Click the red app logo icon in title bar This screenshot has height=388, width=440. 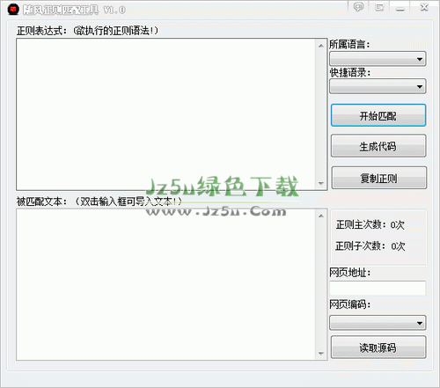[x=13, y=10]
